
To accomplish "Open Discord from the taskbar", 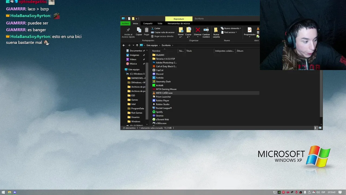I will point(15,192).
